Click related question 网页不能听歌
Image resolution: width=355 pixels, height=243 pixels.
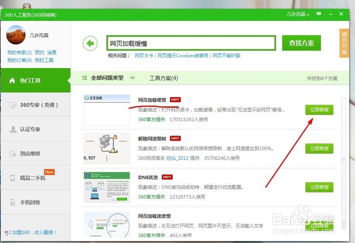click(226, 56)
